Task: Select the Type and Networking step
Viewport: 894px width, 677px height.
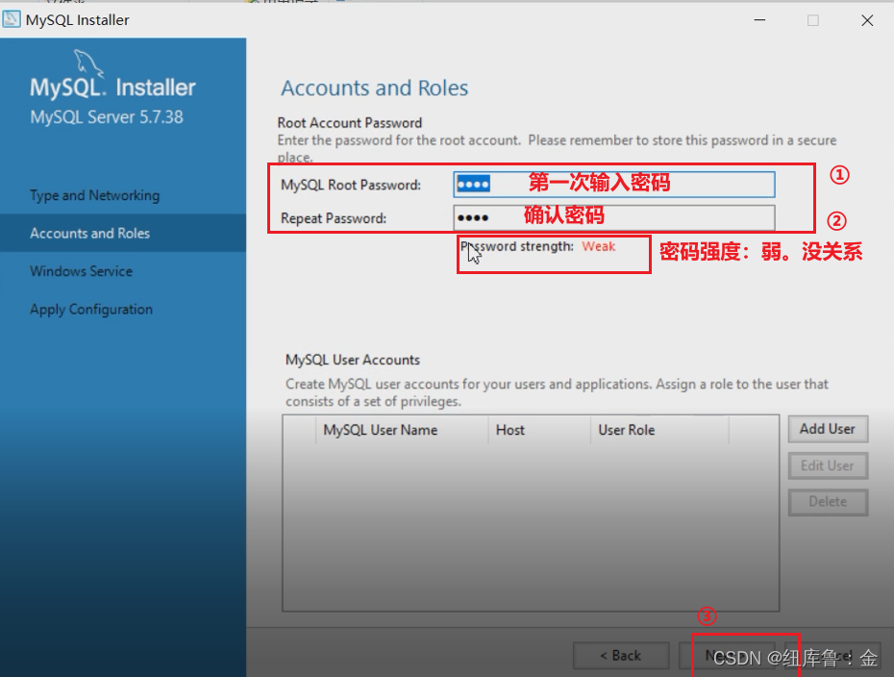Action: [94, 195]
